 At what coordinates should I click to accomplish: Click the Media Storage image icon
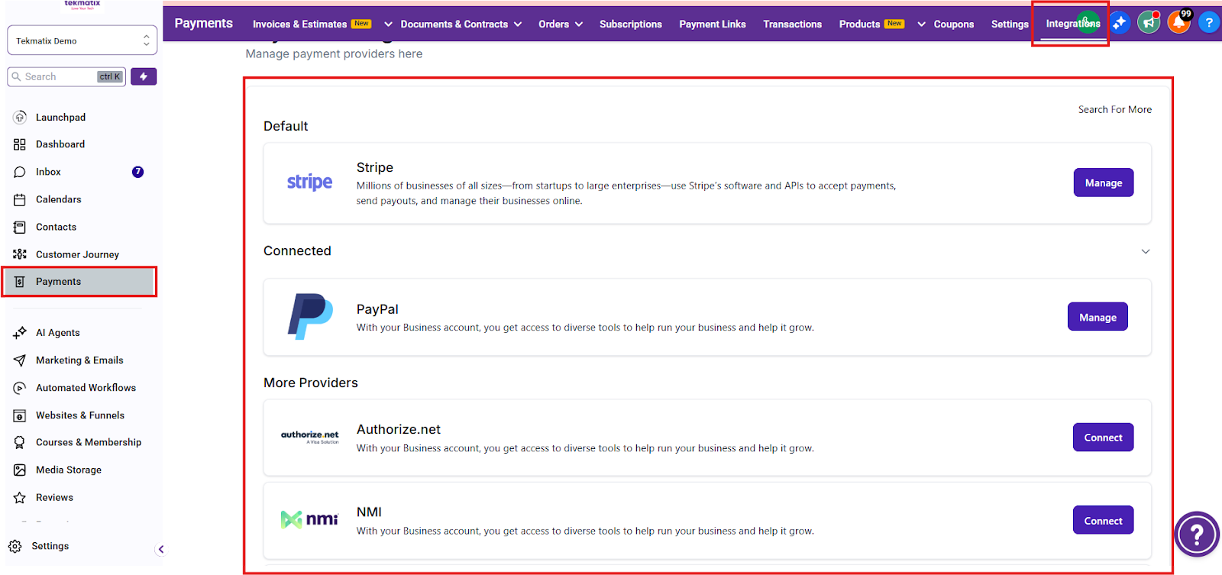point(20,470)
